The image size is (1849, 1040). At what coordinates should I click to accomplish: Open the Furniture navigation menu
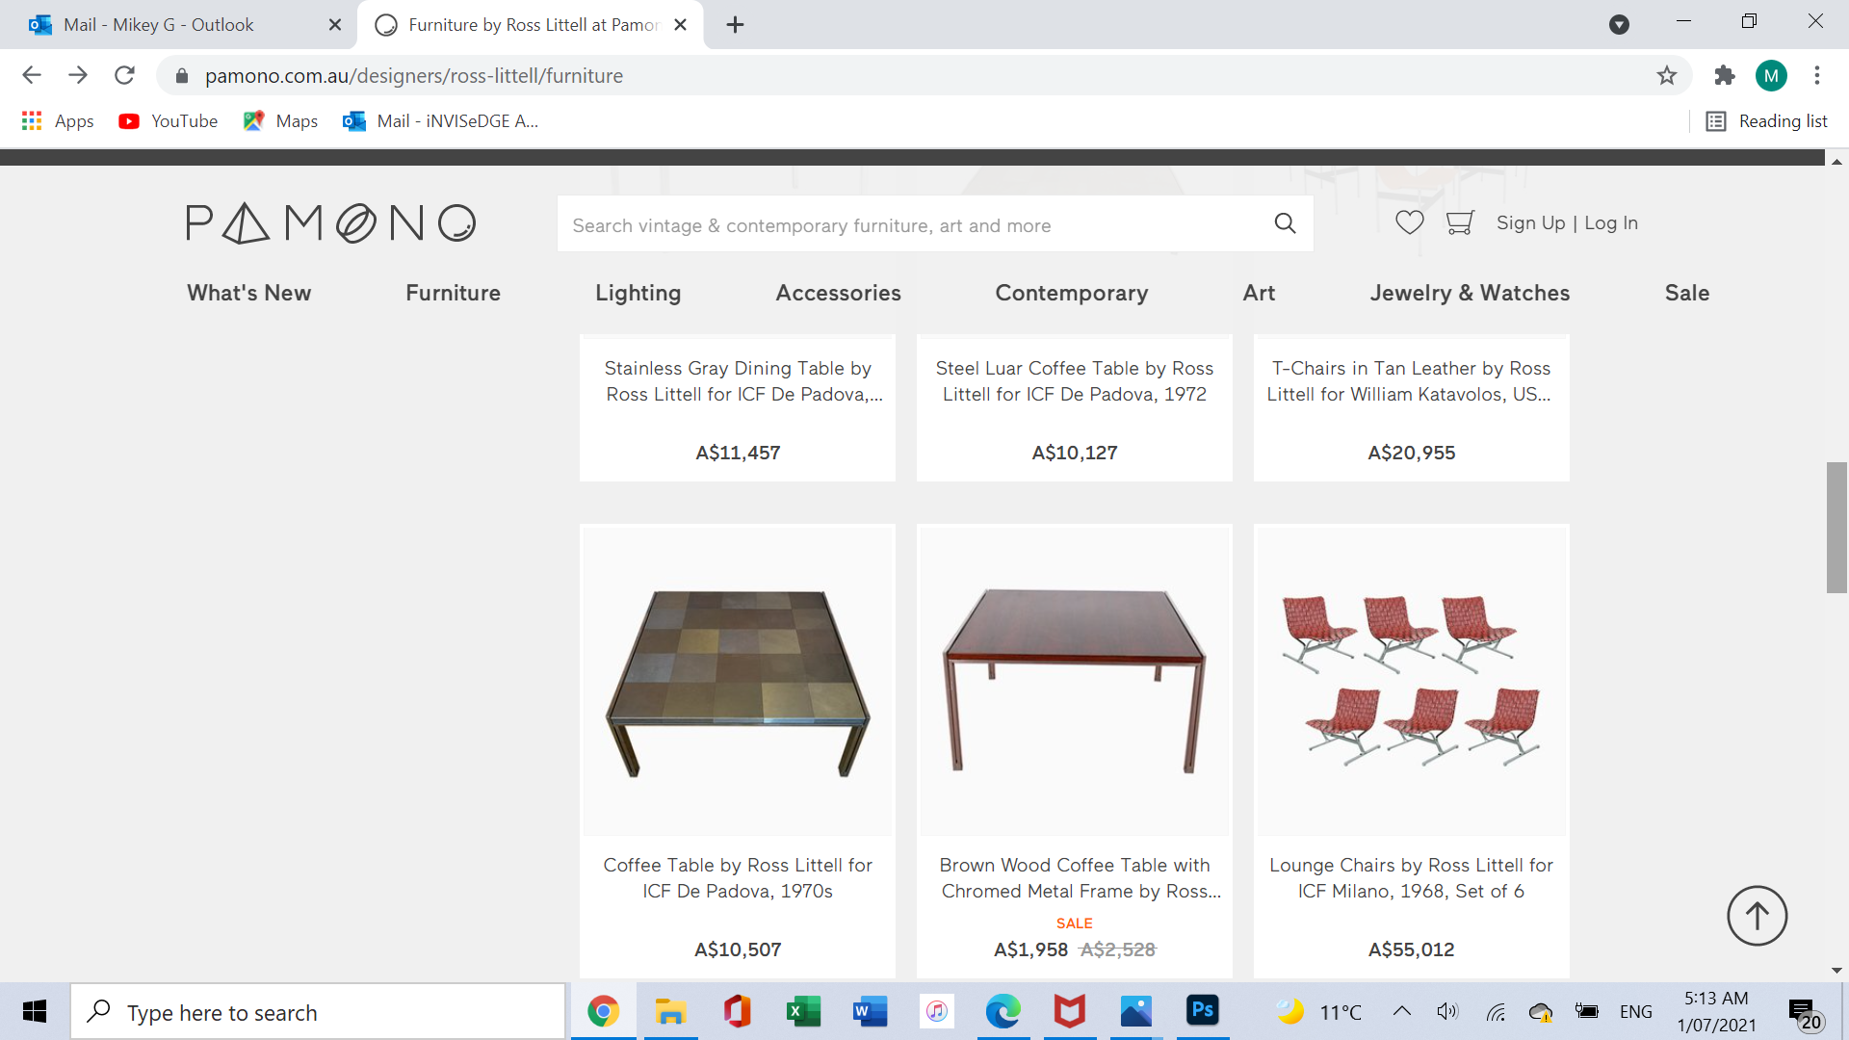click(453, 293)
